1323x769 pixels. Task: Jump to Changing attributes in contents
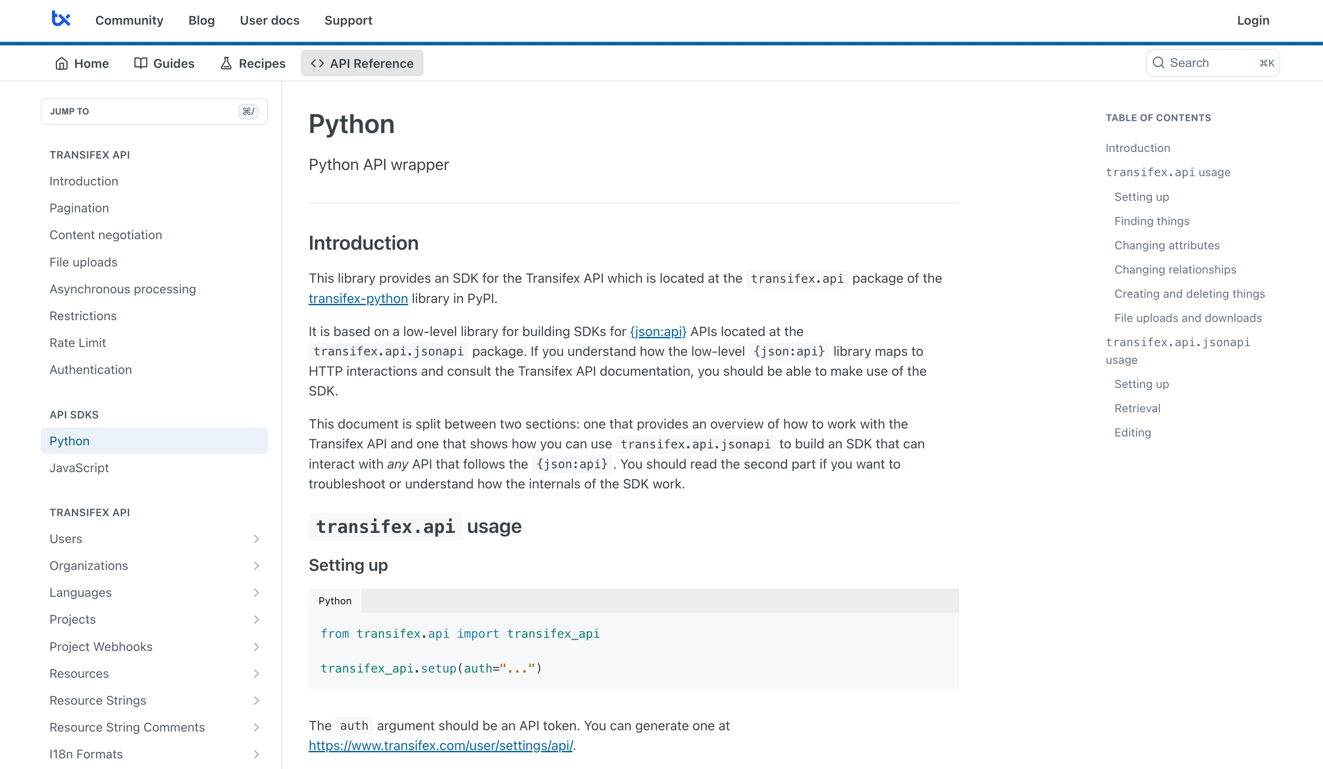tap(1167, 245)
